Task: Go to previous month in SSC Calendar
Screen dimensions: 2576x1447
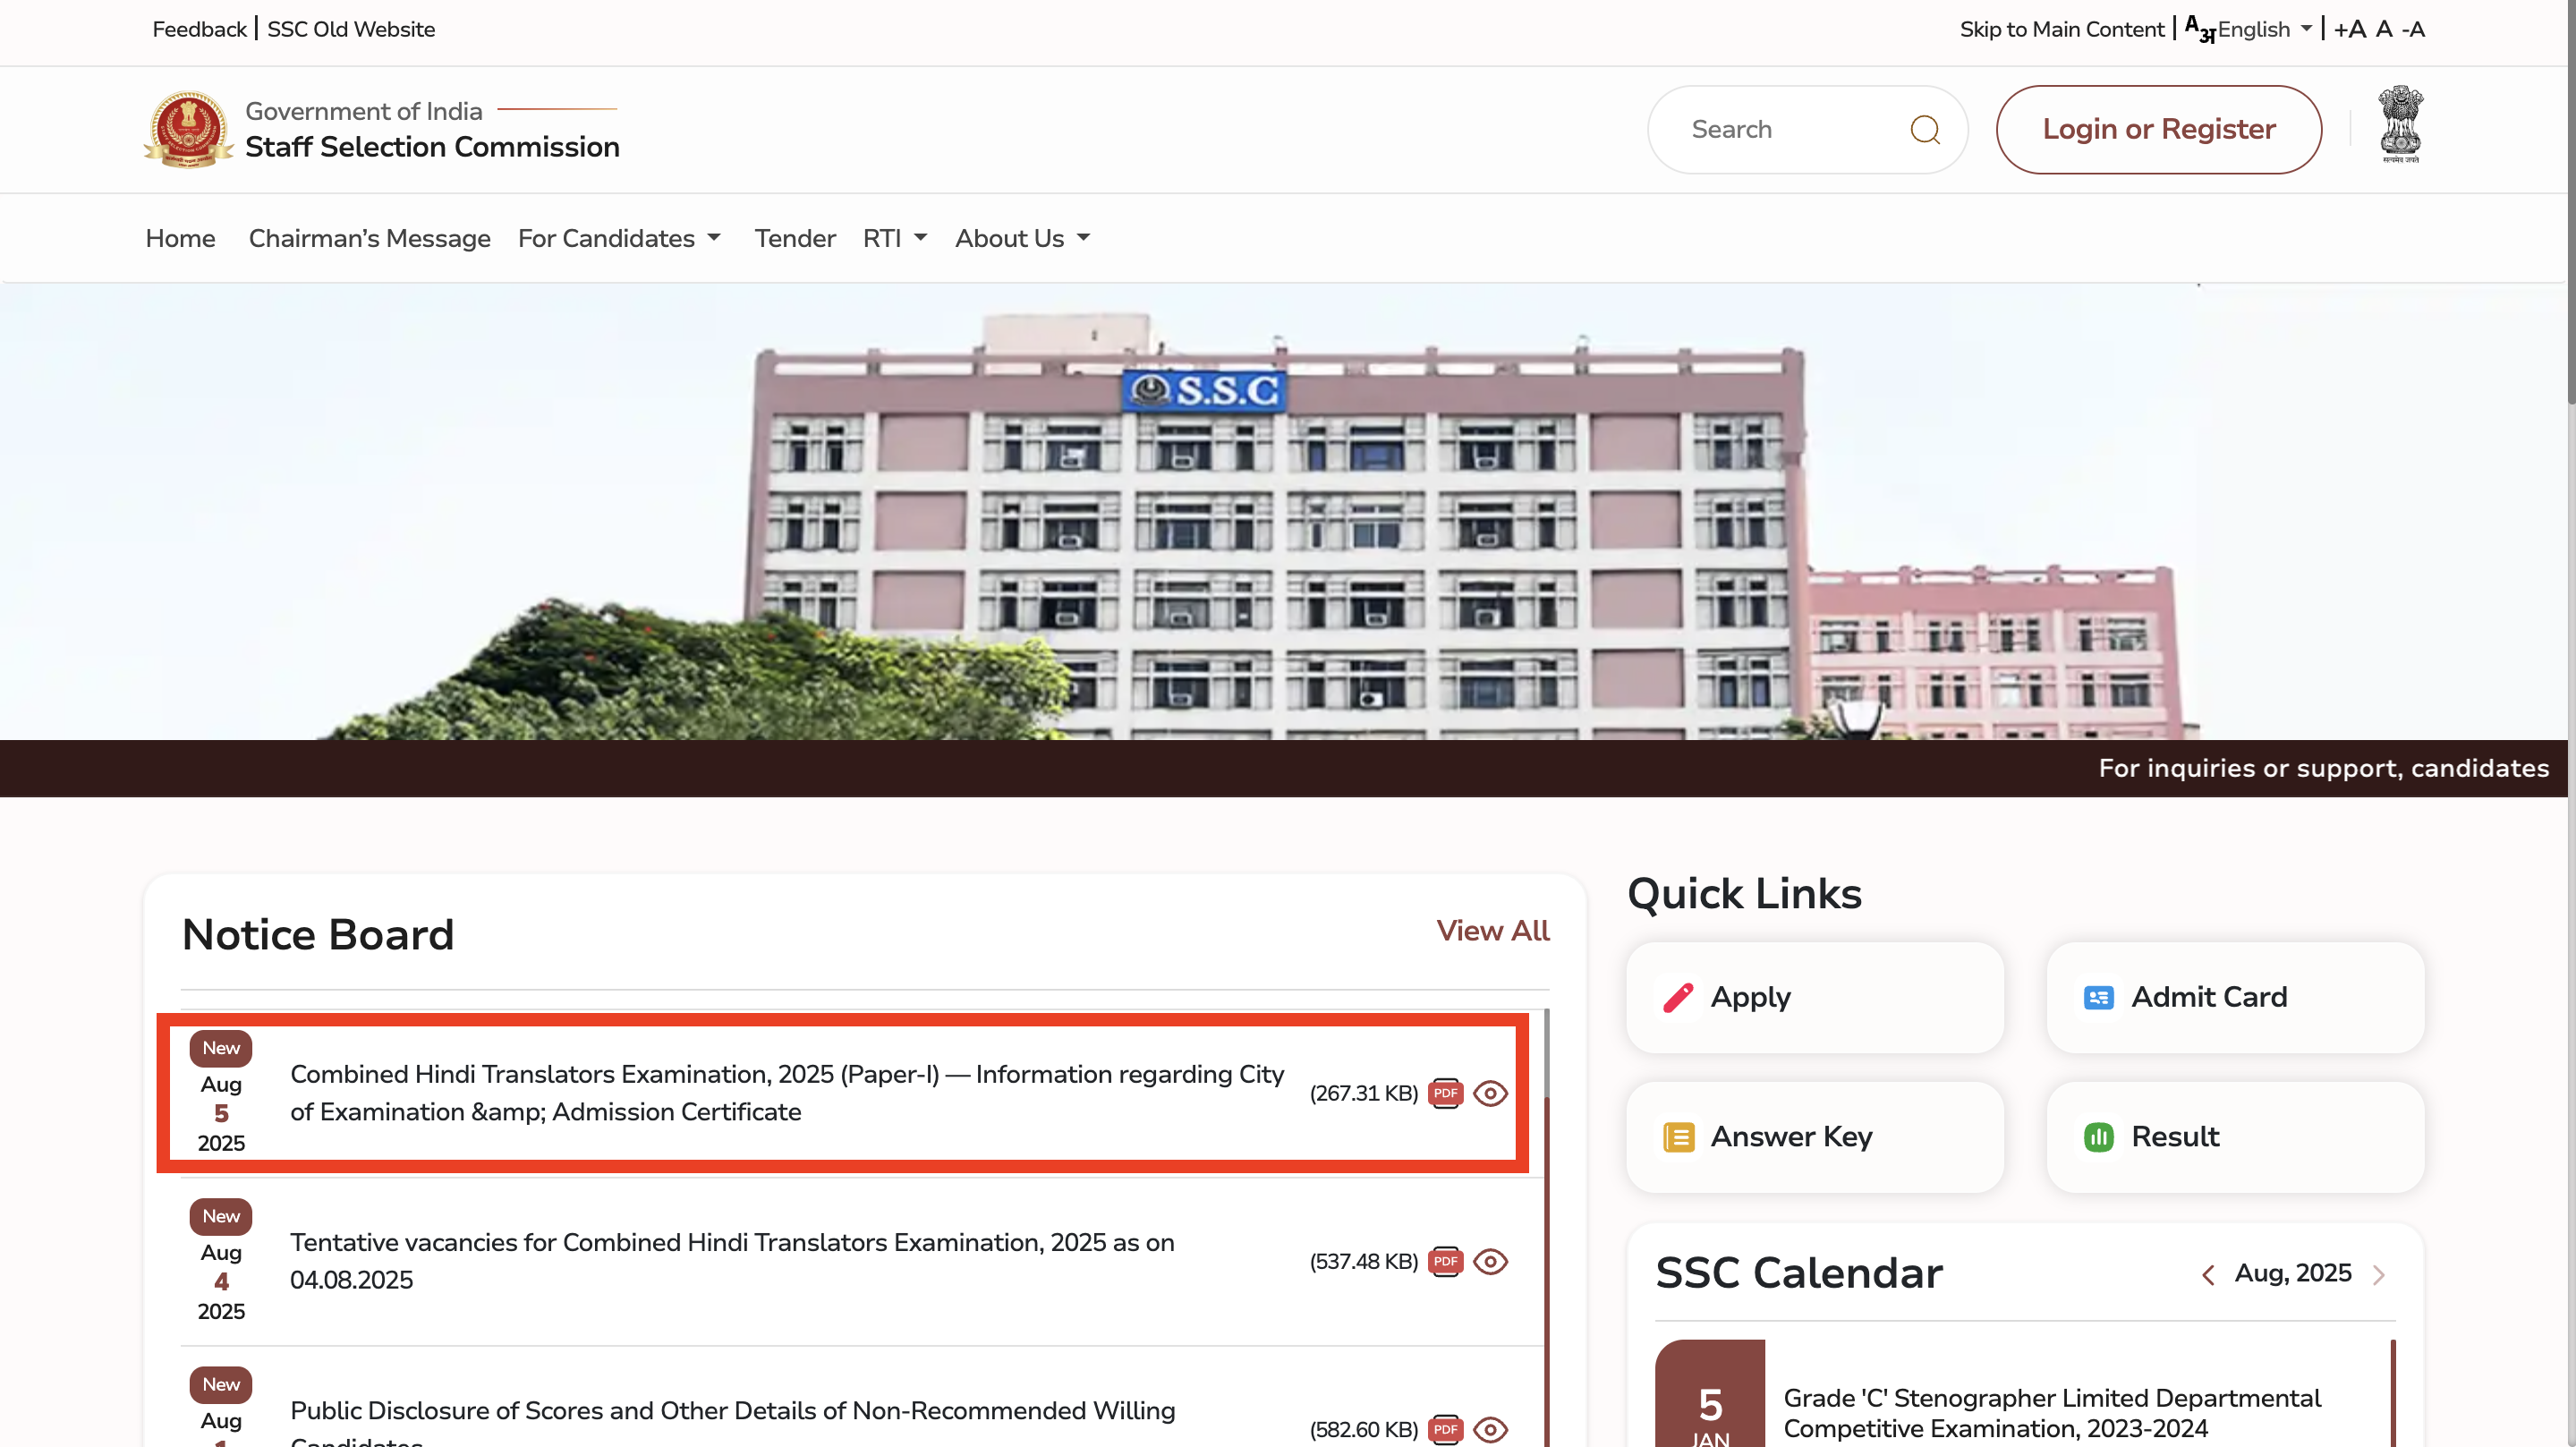Action: [x=2208, y=1274]
